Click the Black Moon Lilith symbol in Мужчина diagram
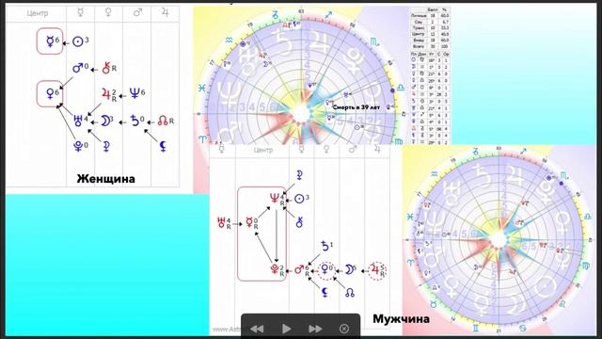 coord(325,293)
